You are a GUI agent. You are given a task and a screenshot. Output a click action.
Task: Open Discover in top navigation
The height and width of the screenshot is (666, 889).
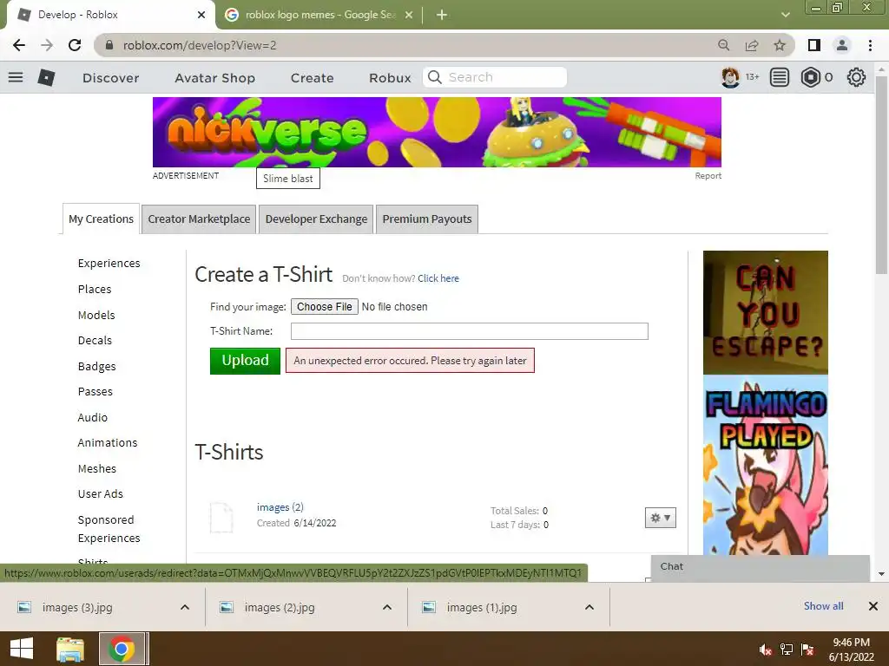tap(110, 77)
